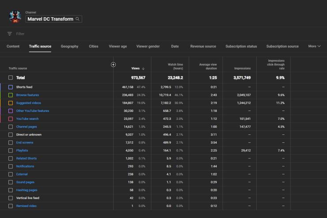Check the Hashtag pages checkbox
The width and height of the screenshot is (327, 218).
[x=11, y=190]
